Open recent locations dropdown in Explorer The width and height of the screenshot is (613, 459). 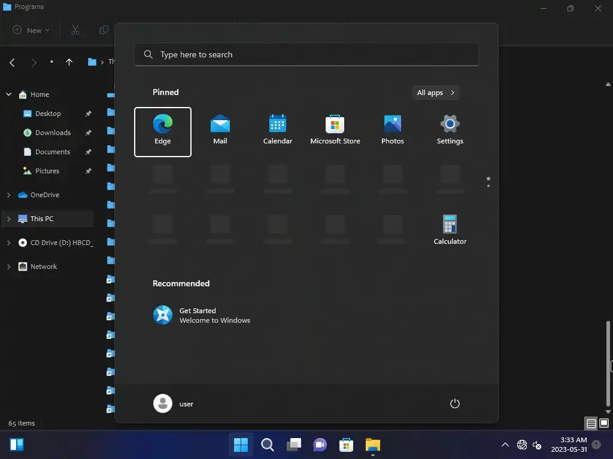click(51, 62)
